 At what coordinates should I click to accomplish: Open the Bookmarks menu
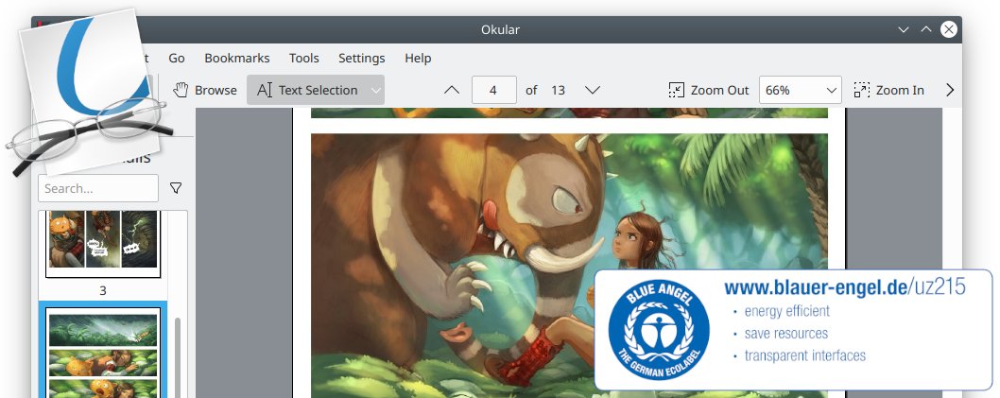(236, 58)
